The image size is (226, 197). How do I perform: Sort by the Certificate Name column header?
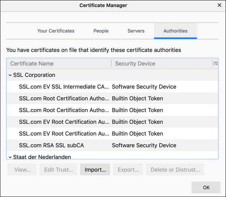(59, 63)
